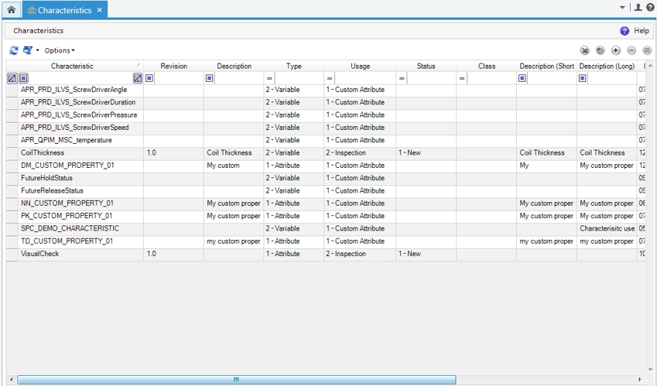Screen dimensions: 657x386
Task: Click the question mark icon top right
Action: (x=650, y=8)
